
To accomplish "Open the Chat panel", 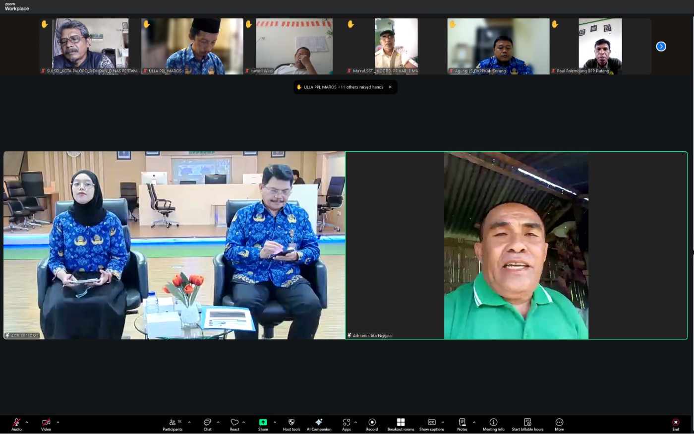I will (207, 424).
